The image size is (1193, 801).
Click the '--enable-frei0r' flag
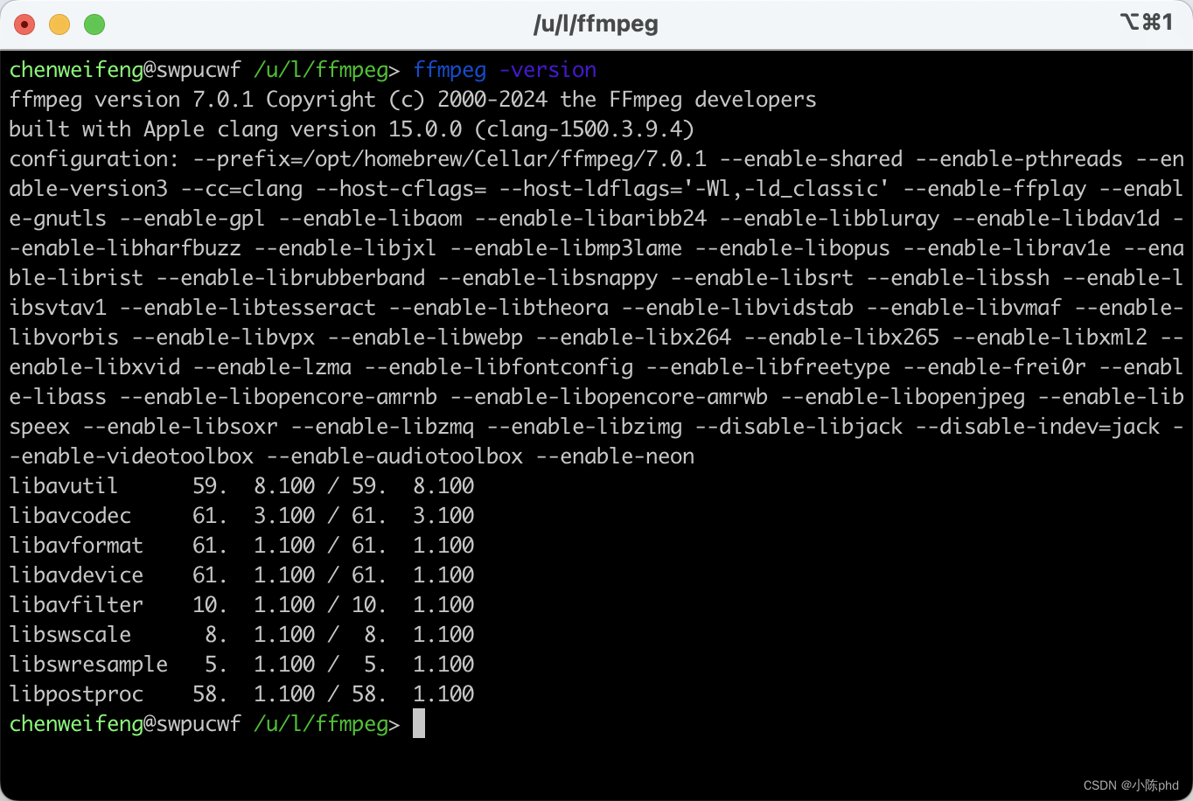click(x=994, y=367)
